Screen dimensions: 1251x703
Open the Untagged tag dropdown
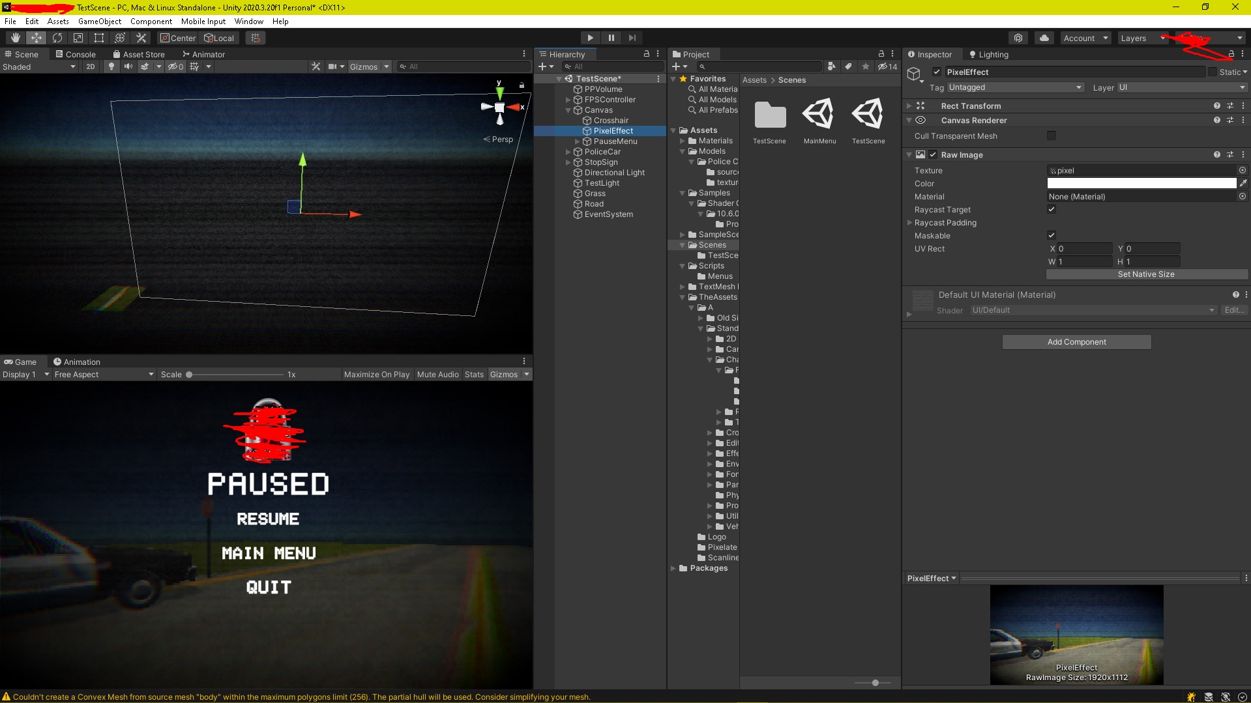point(1014,87)
